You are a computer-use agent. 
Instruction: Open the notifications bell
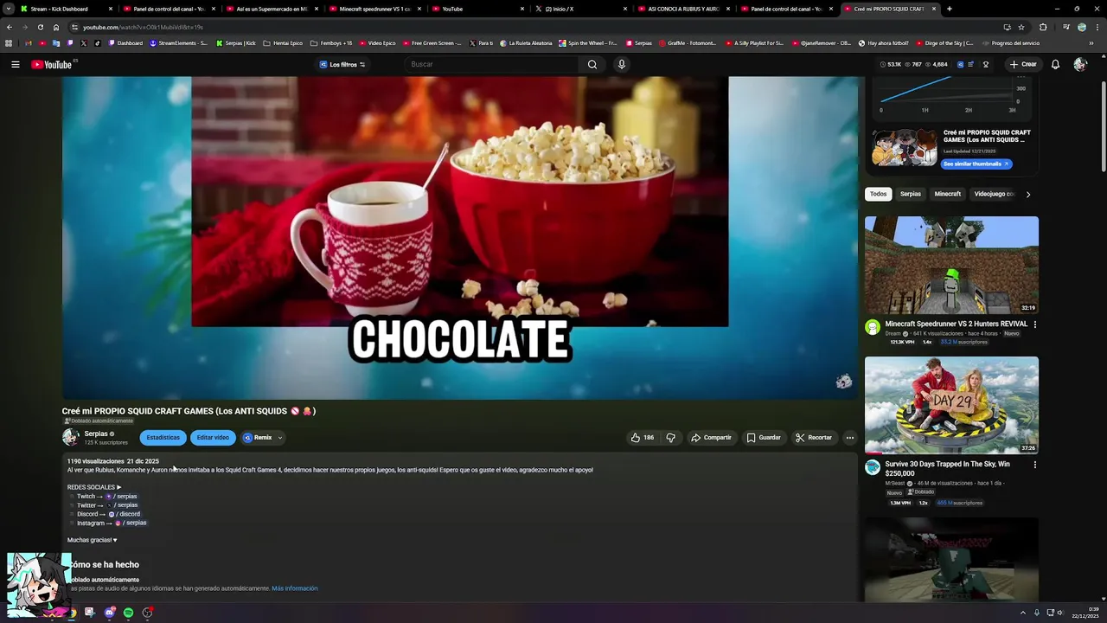click(x=1055, y=64)
